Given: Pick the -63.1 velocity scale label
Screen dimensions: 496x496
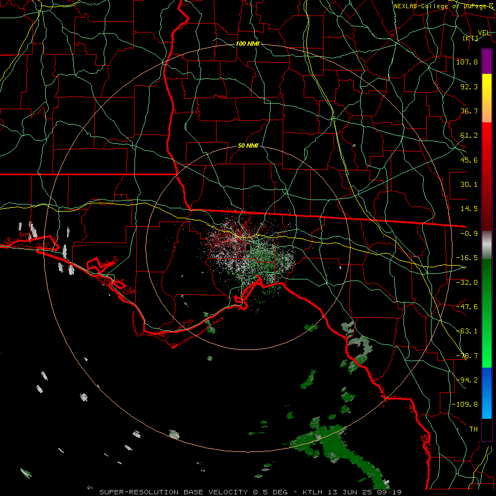Looking at the screenshot, I should tap(467, 331).
